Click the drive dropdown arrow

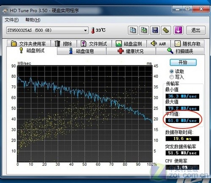click(x=85, y=30)
